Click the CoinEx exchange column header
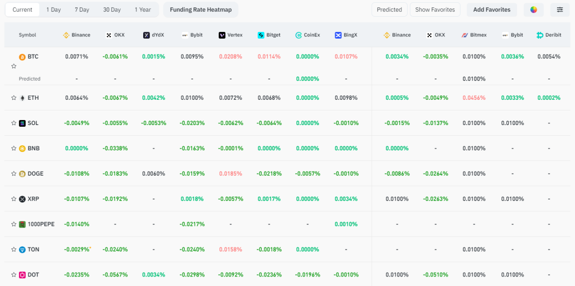This screenshot has width=575, height=286. (308, 35)
